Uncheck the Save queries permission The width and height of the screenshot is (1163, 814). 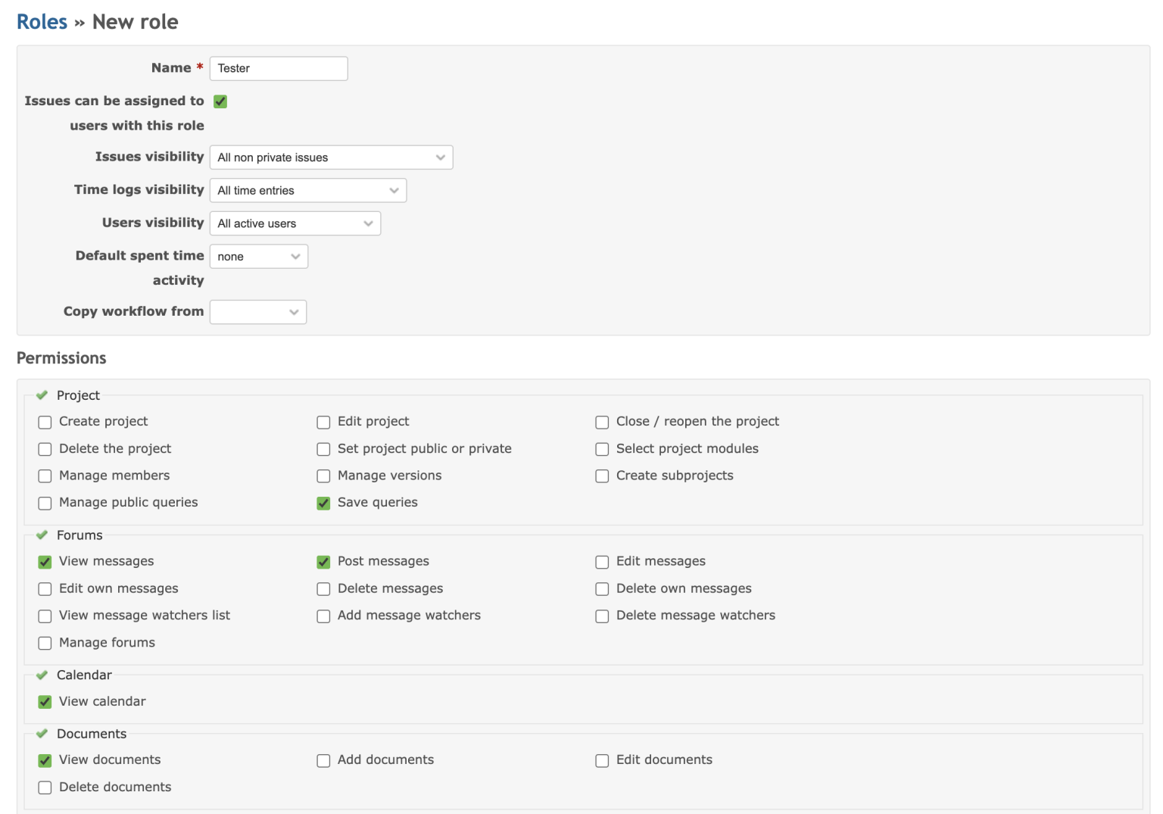[323, 503]
